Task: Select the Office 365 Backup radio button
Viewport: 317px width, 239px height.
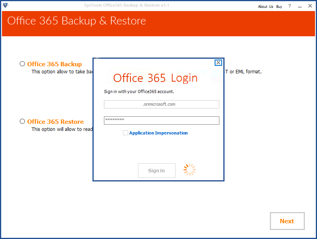Action: point(22,64)
